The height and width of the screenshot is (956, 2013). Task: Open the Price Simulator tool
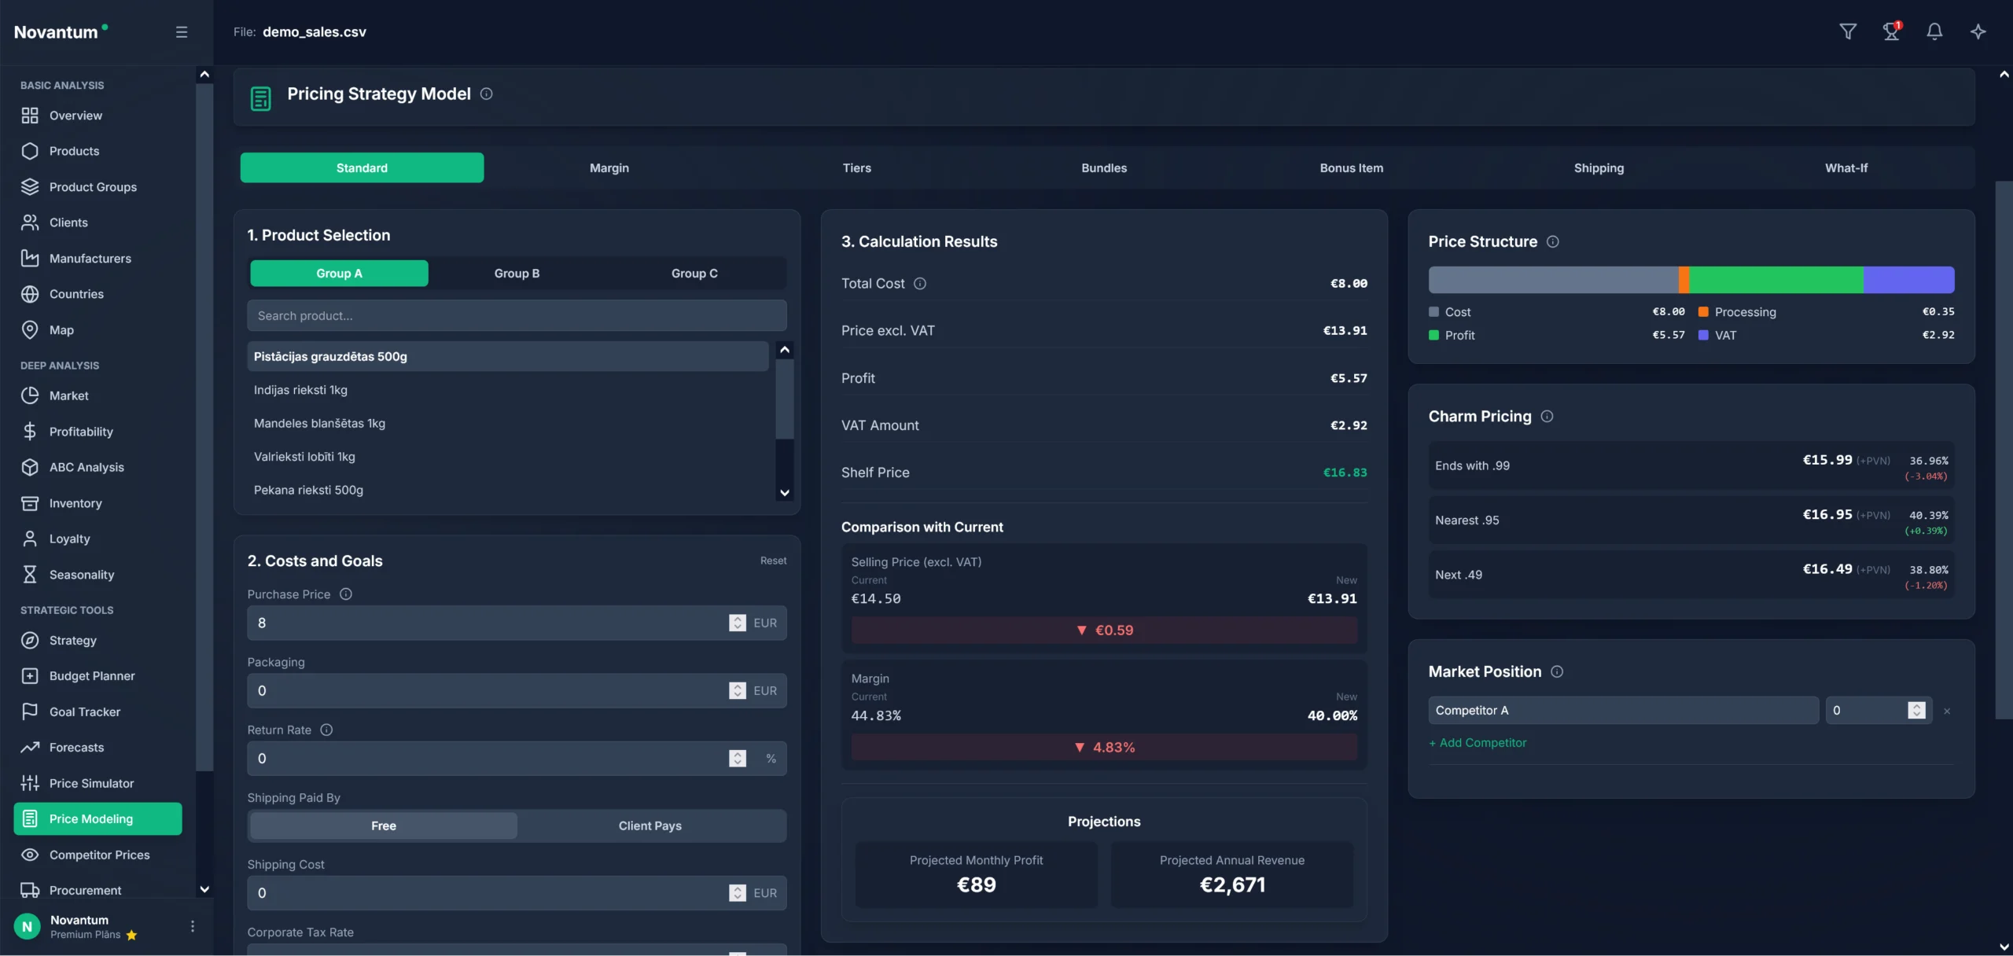coord(90,783)
